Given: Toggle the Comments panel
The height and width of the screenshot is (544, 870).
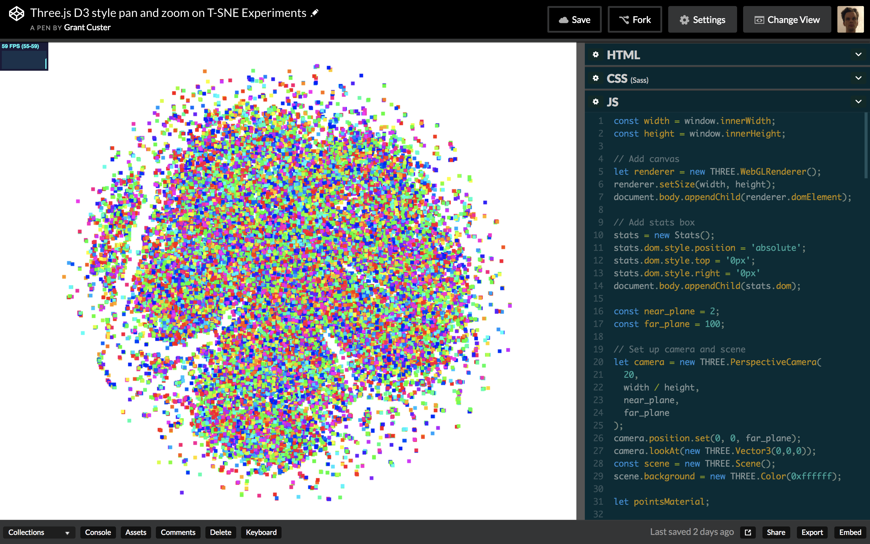Looking at the screenshot, I should click(x=178, y=532).
